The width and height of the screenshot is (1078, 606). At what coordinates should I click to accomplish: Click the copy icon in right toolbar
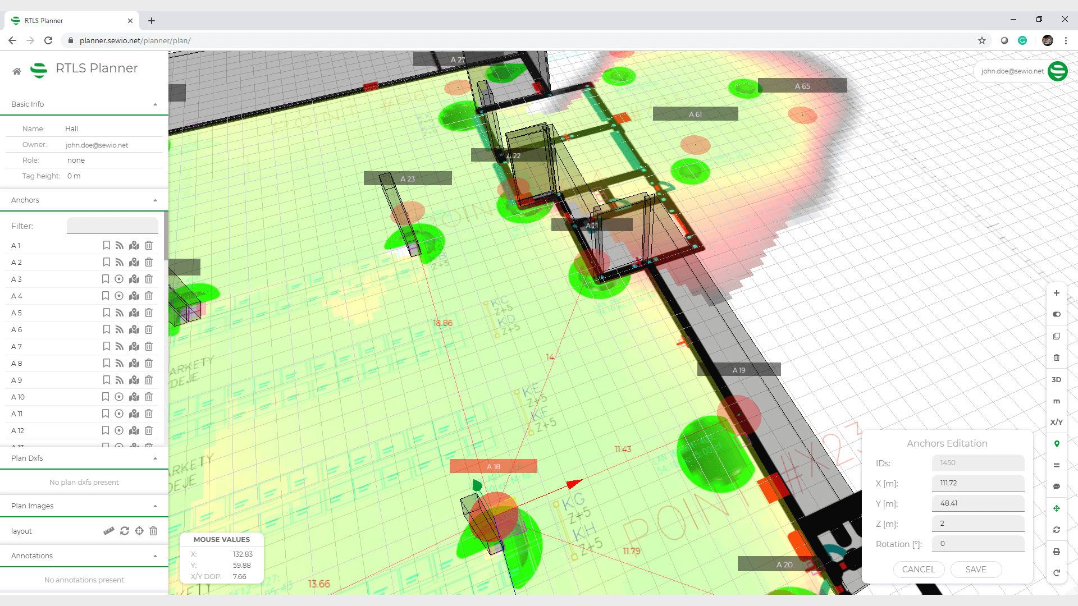(x=1056, y=336)
